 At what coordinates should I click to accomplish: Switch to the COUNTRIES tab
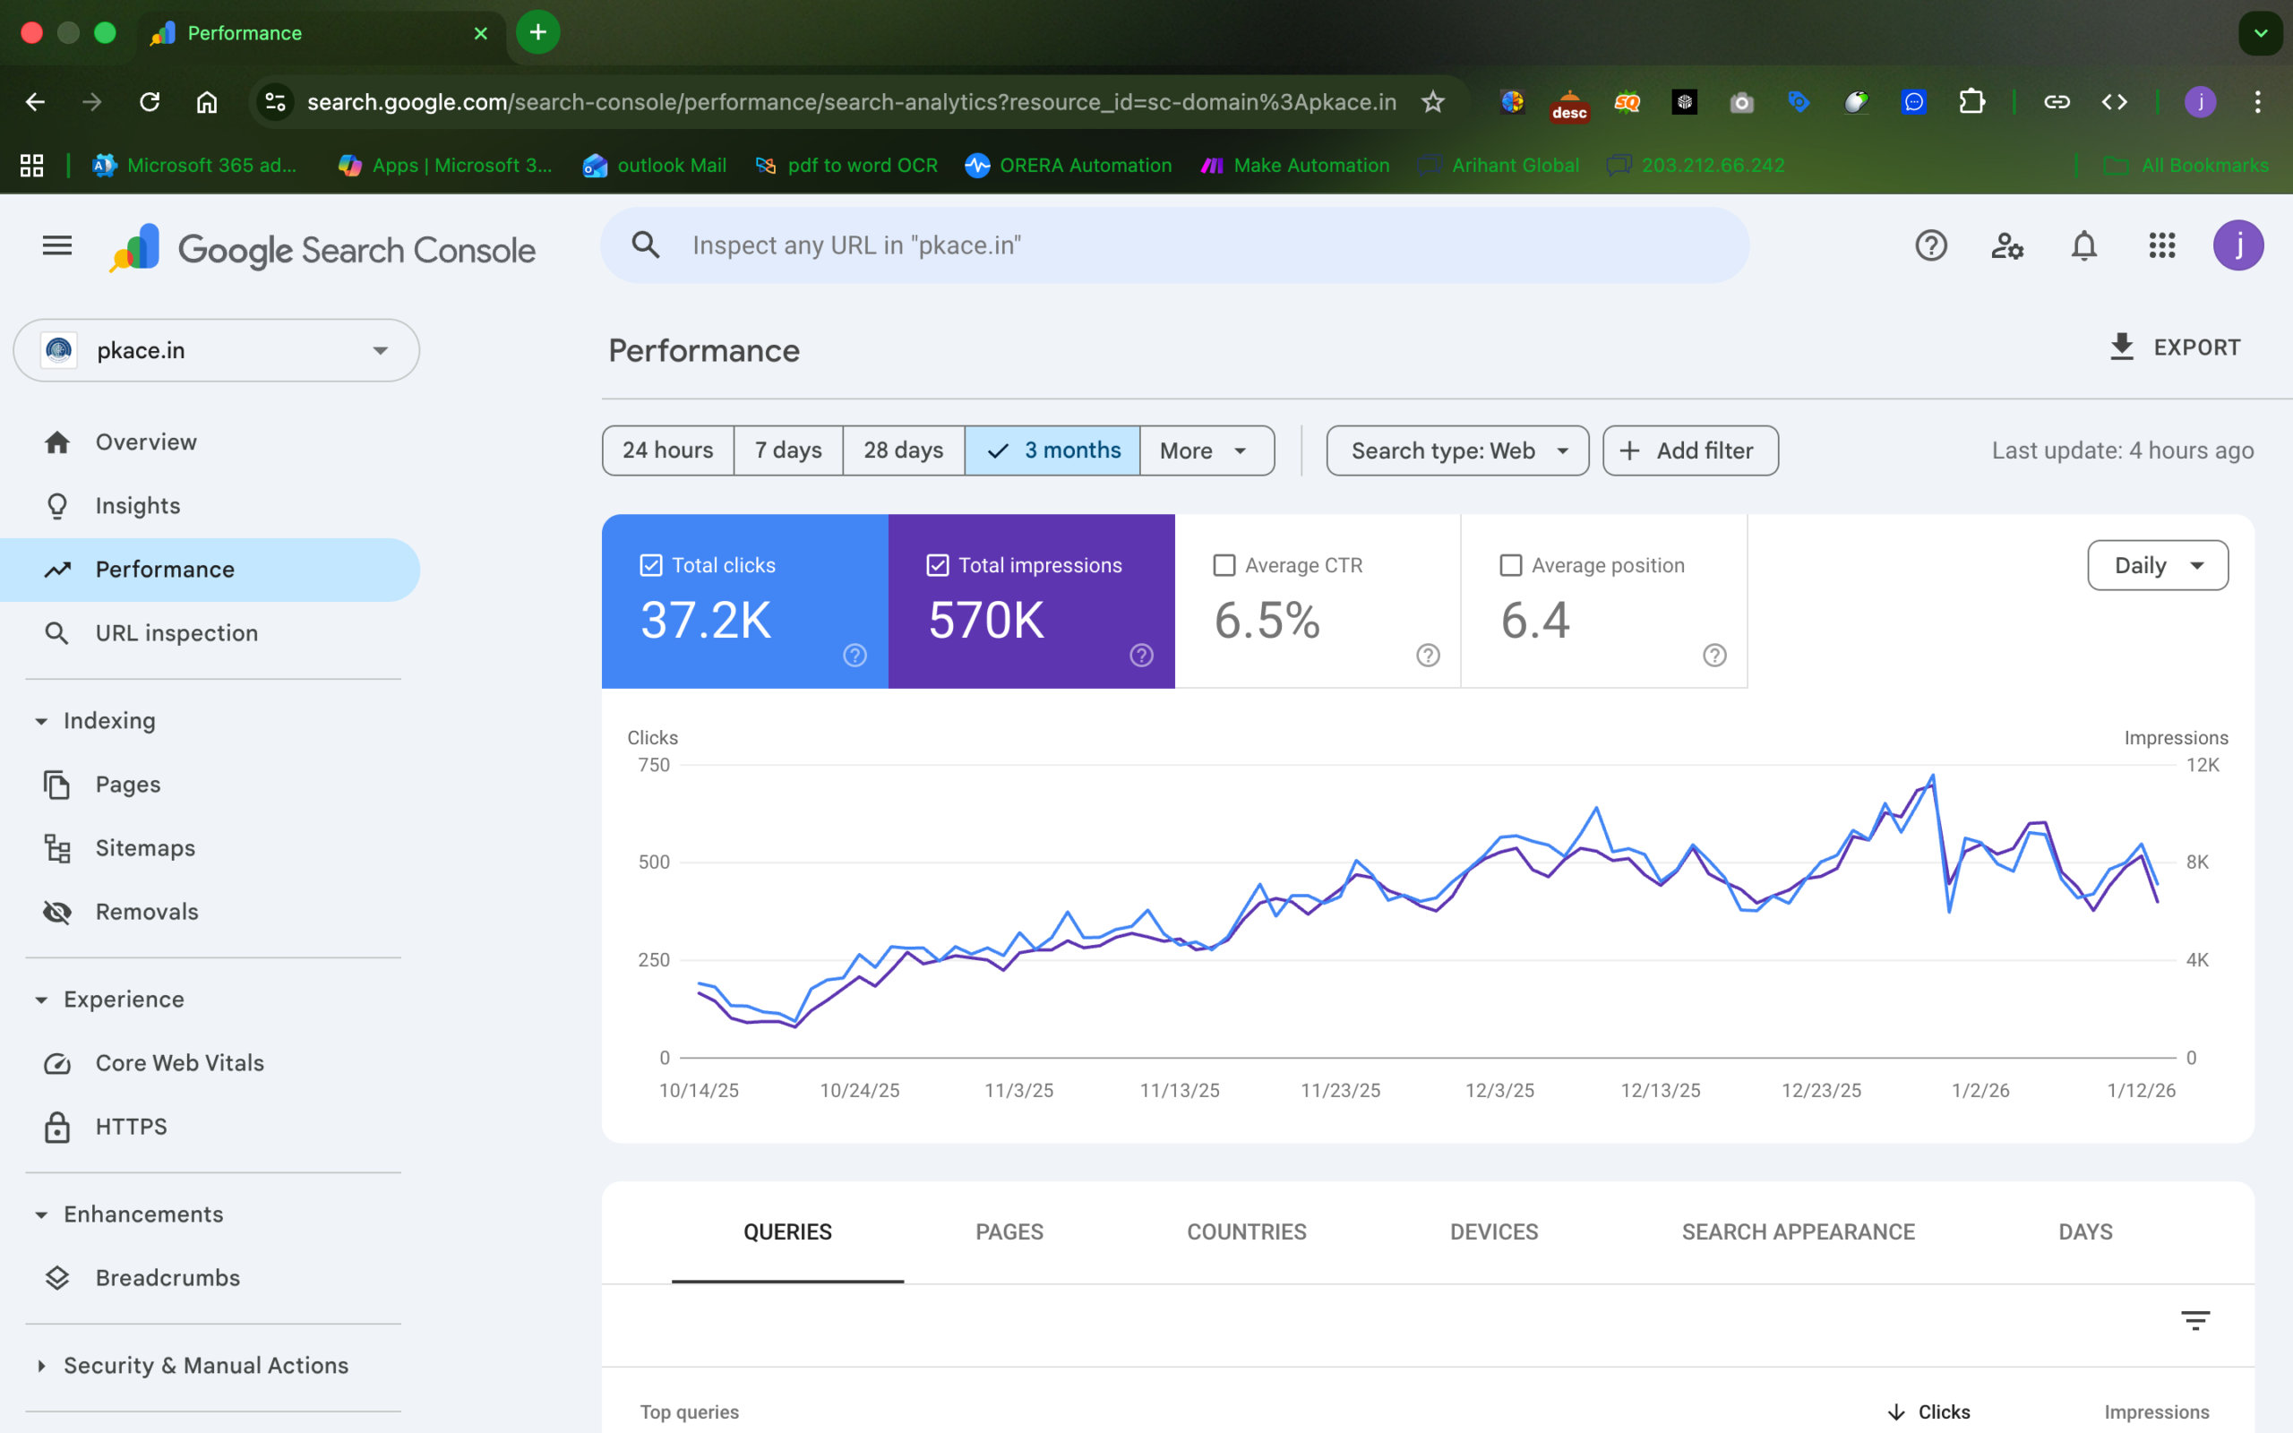1245,1231
